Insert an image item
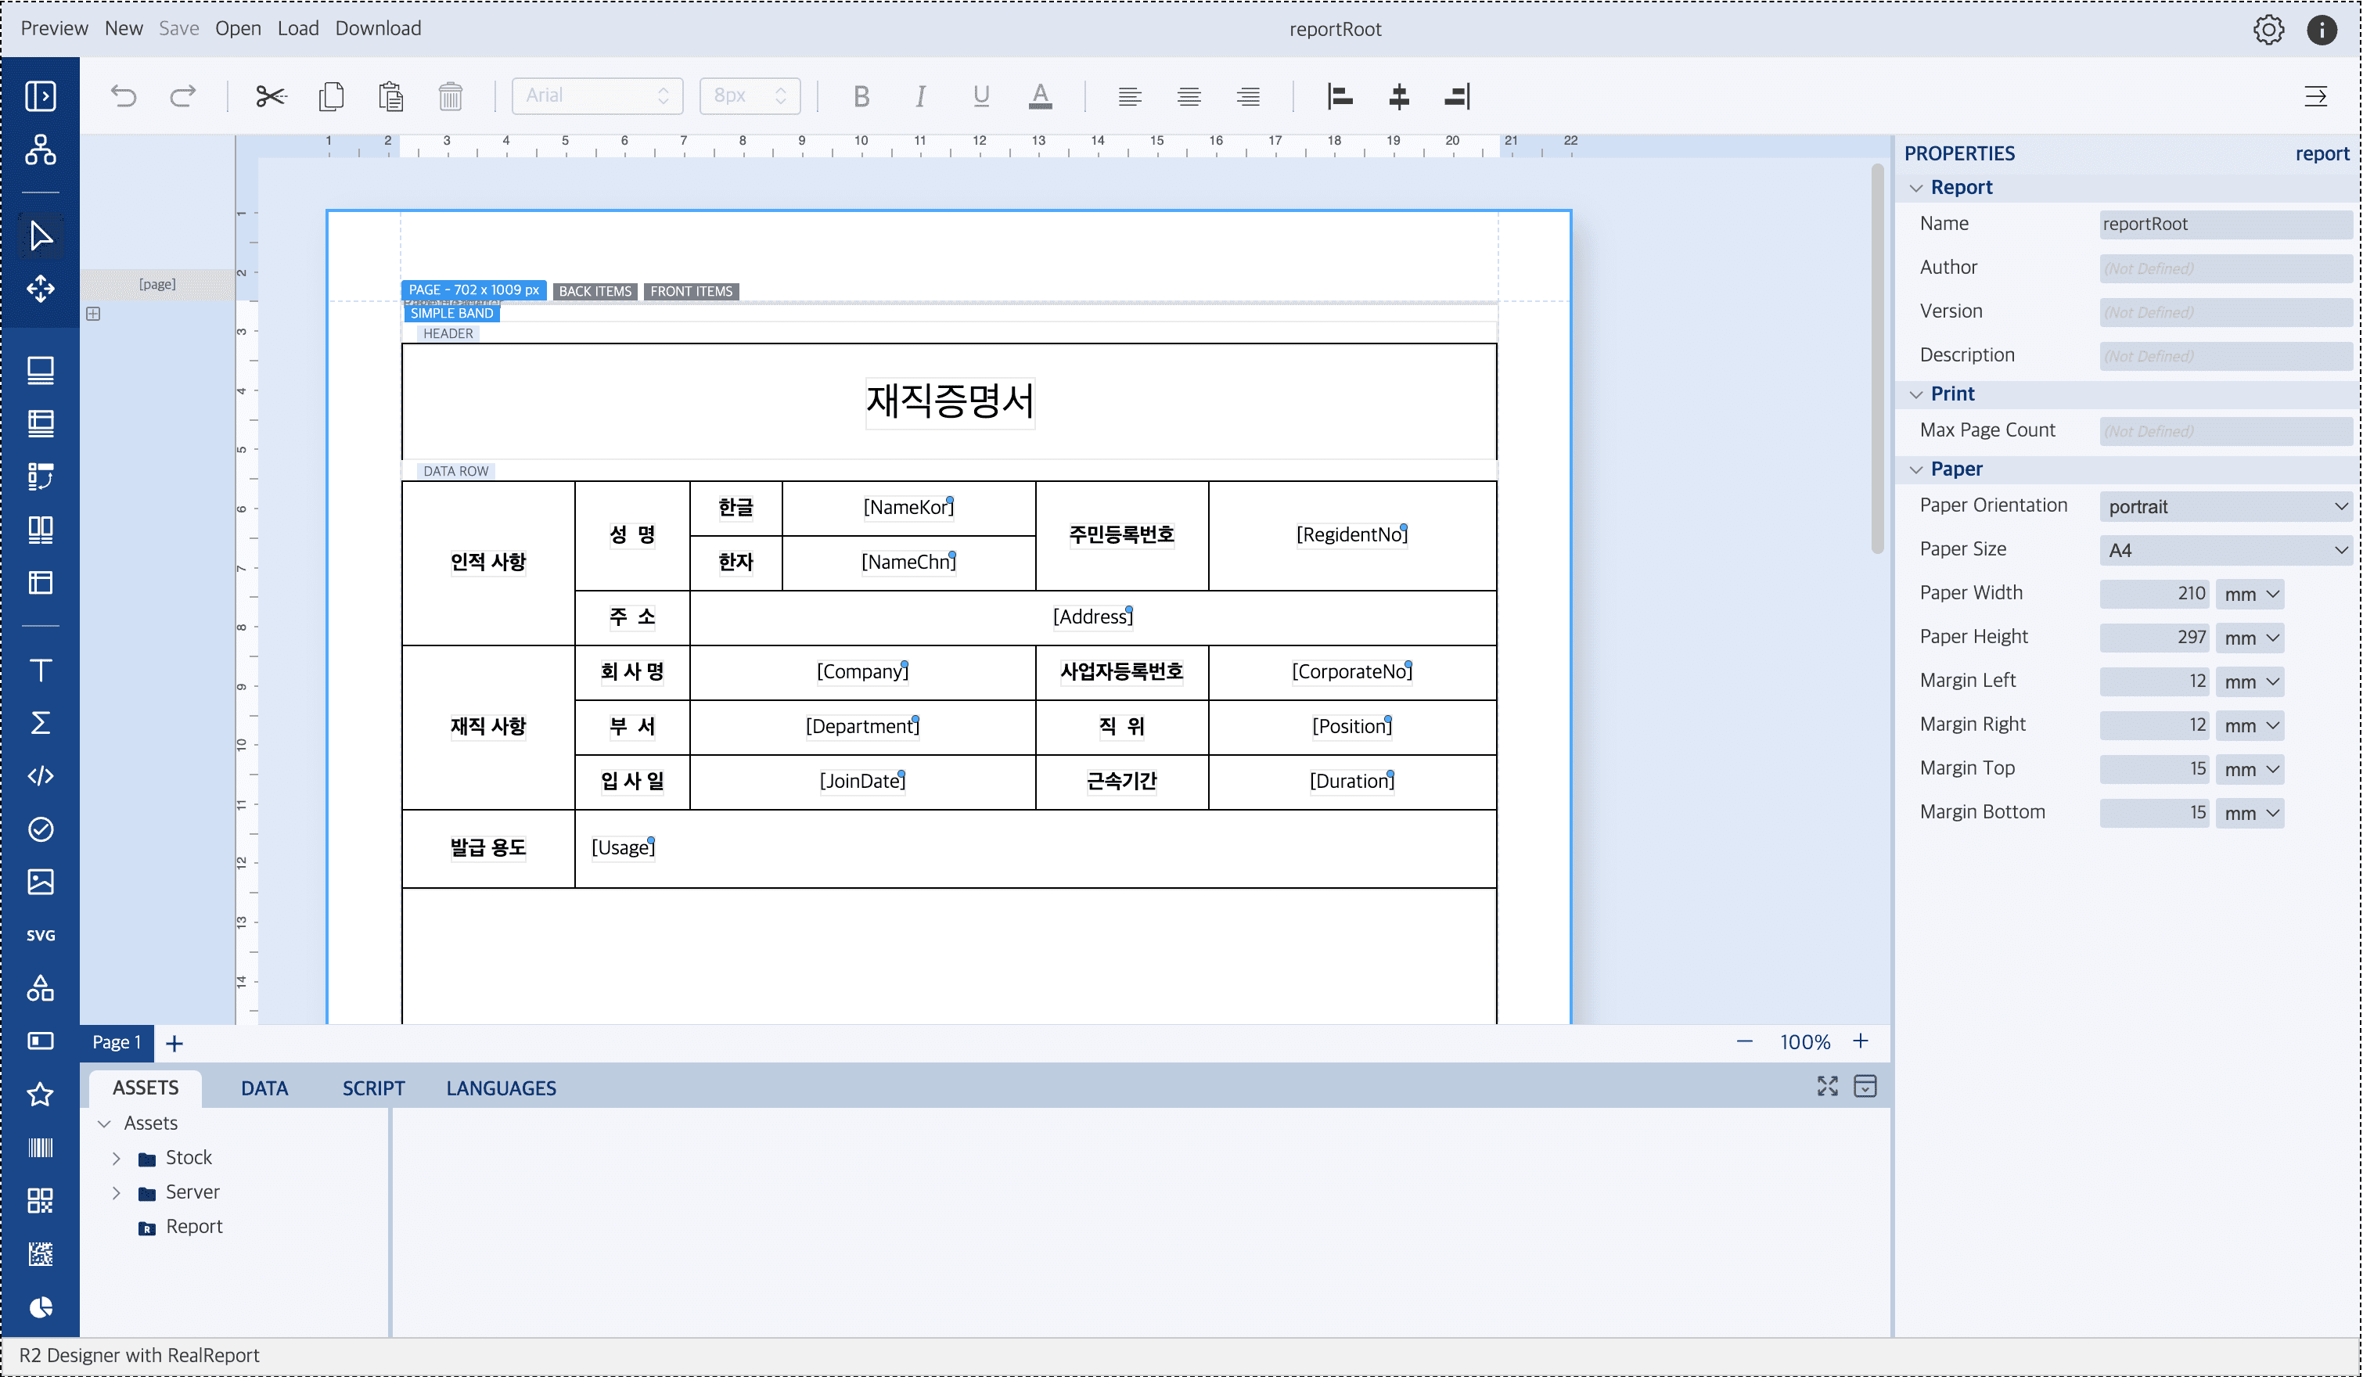2363x1377 pixels. click(x=41, y=882)
